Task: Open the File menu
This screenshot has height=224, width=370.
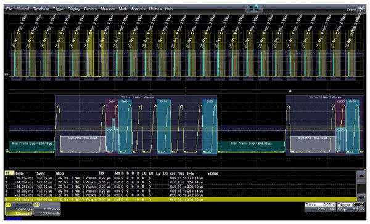Action: pyautogui.click(x=9, y=9)
